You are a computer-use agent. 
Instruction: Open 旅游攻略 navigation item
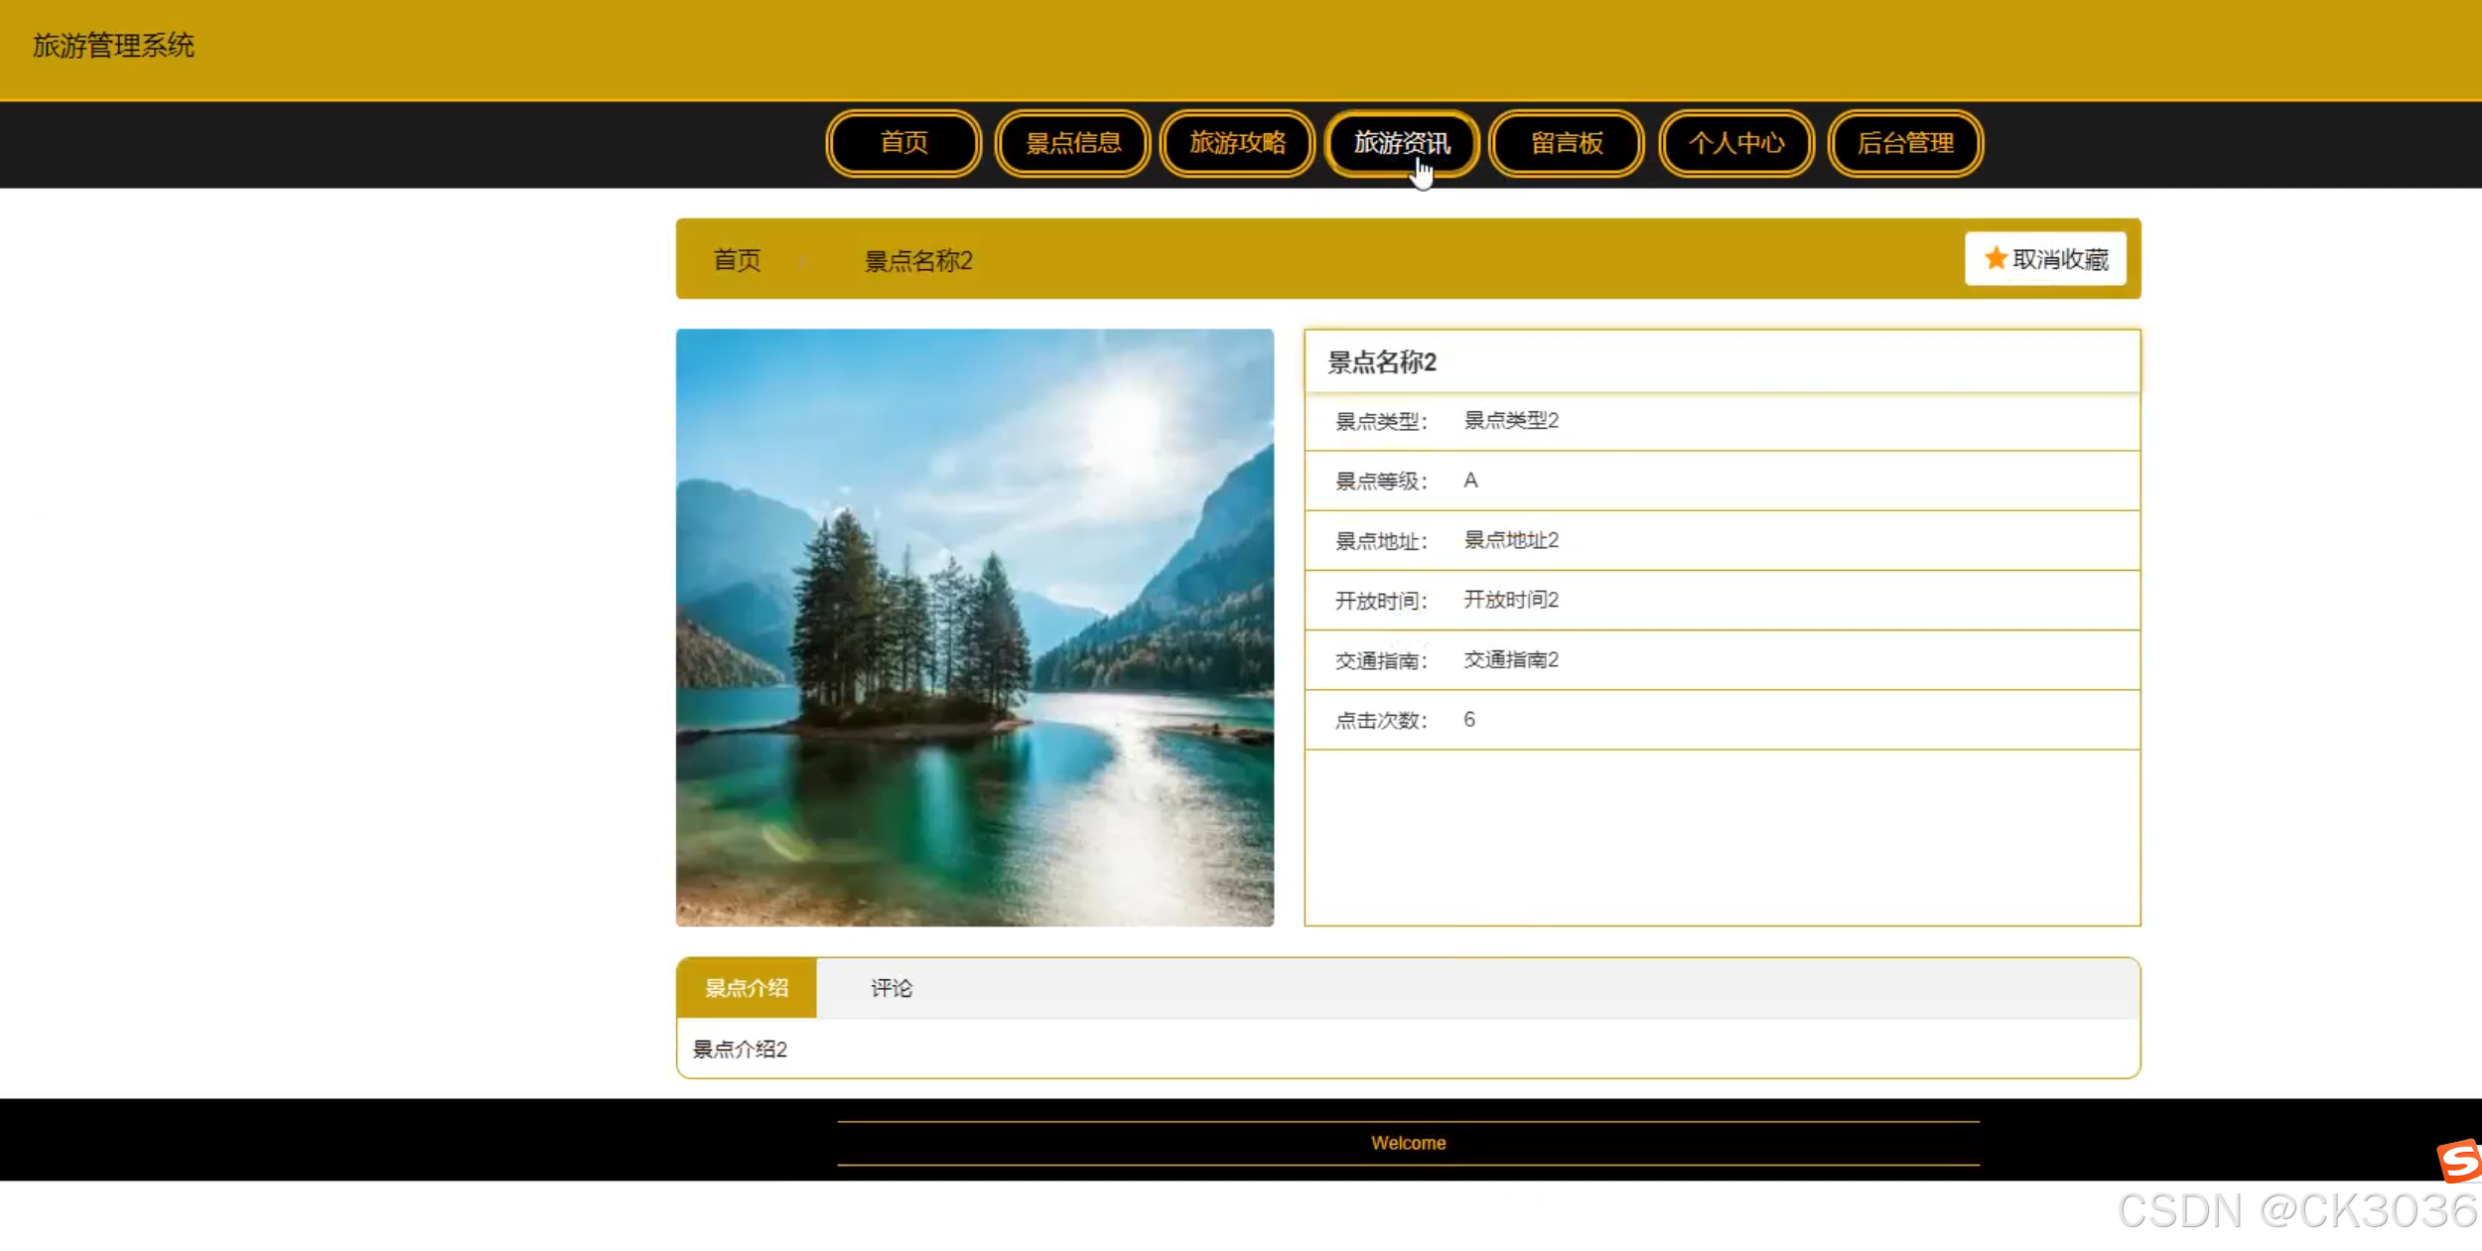point(1237,143)
